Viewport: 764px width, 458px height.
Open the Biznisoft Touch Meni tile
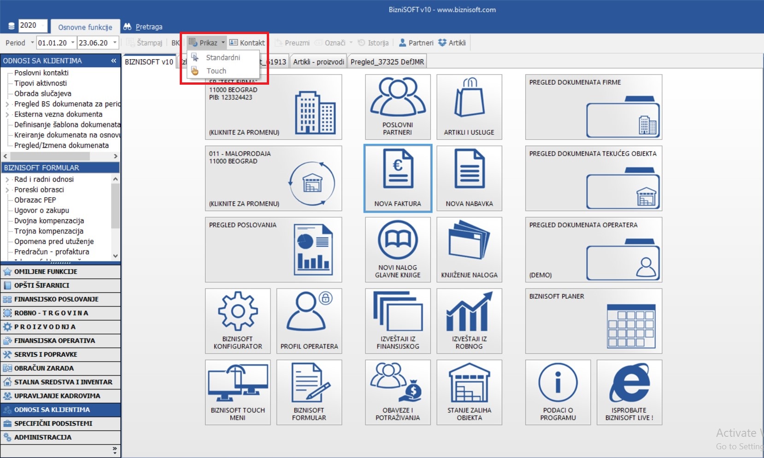click(x=238, y=392)
